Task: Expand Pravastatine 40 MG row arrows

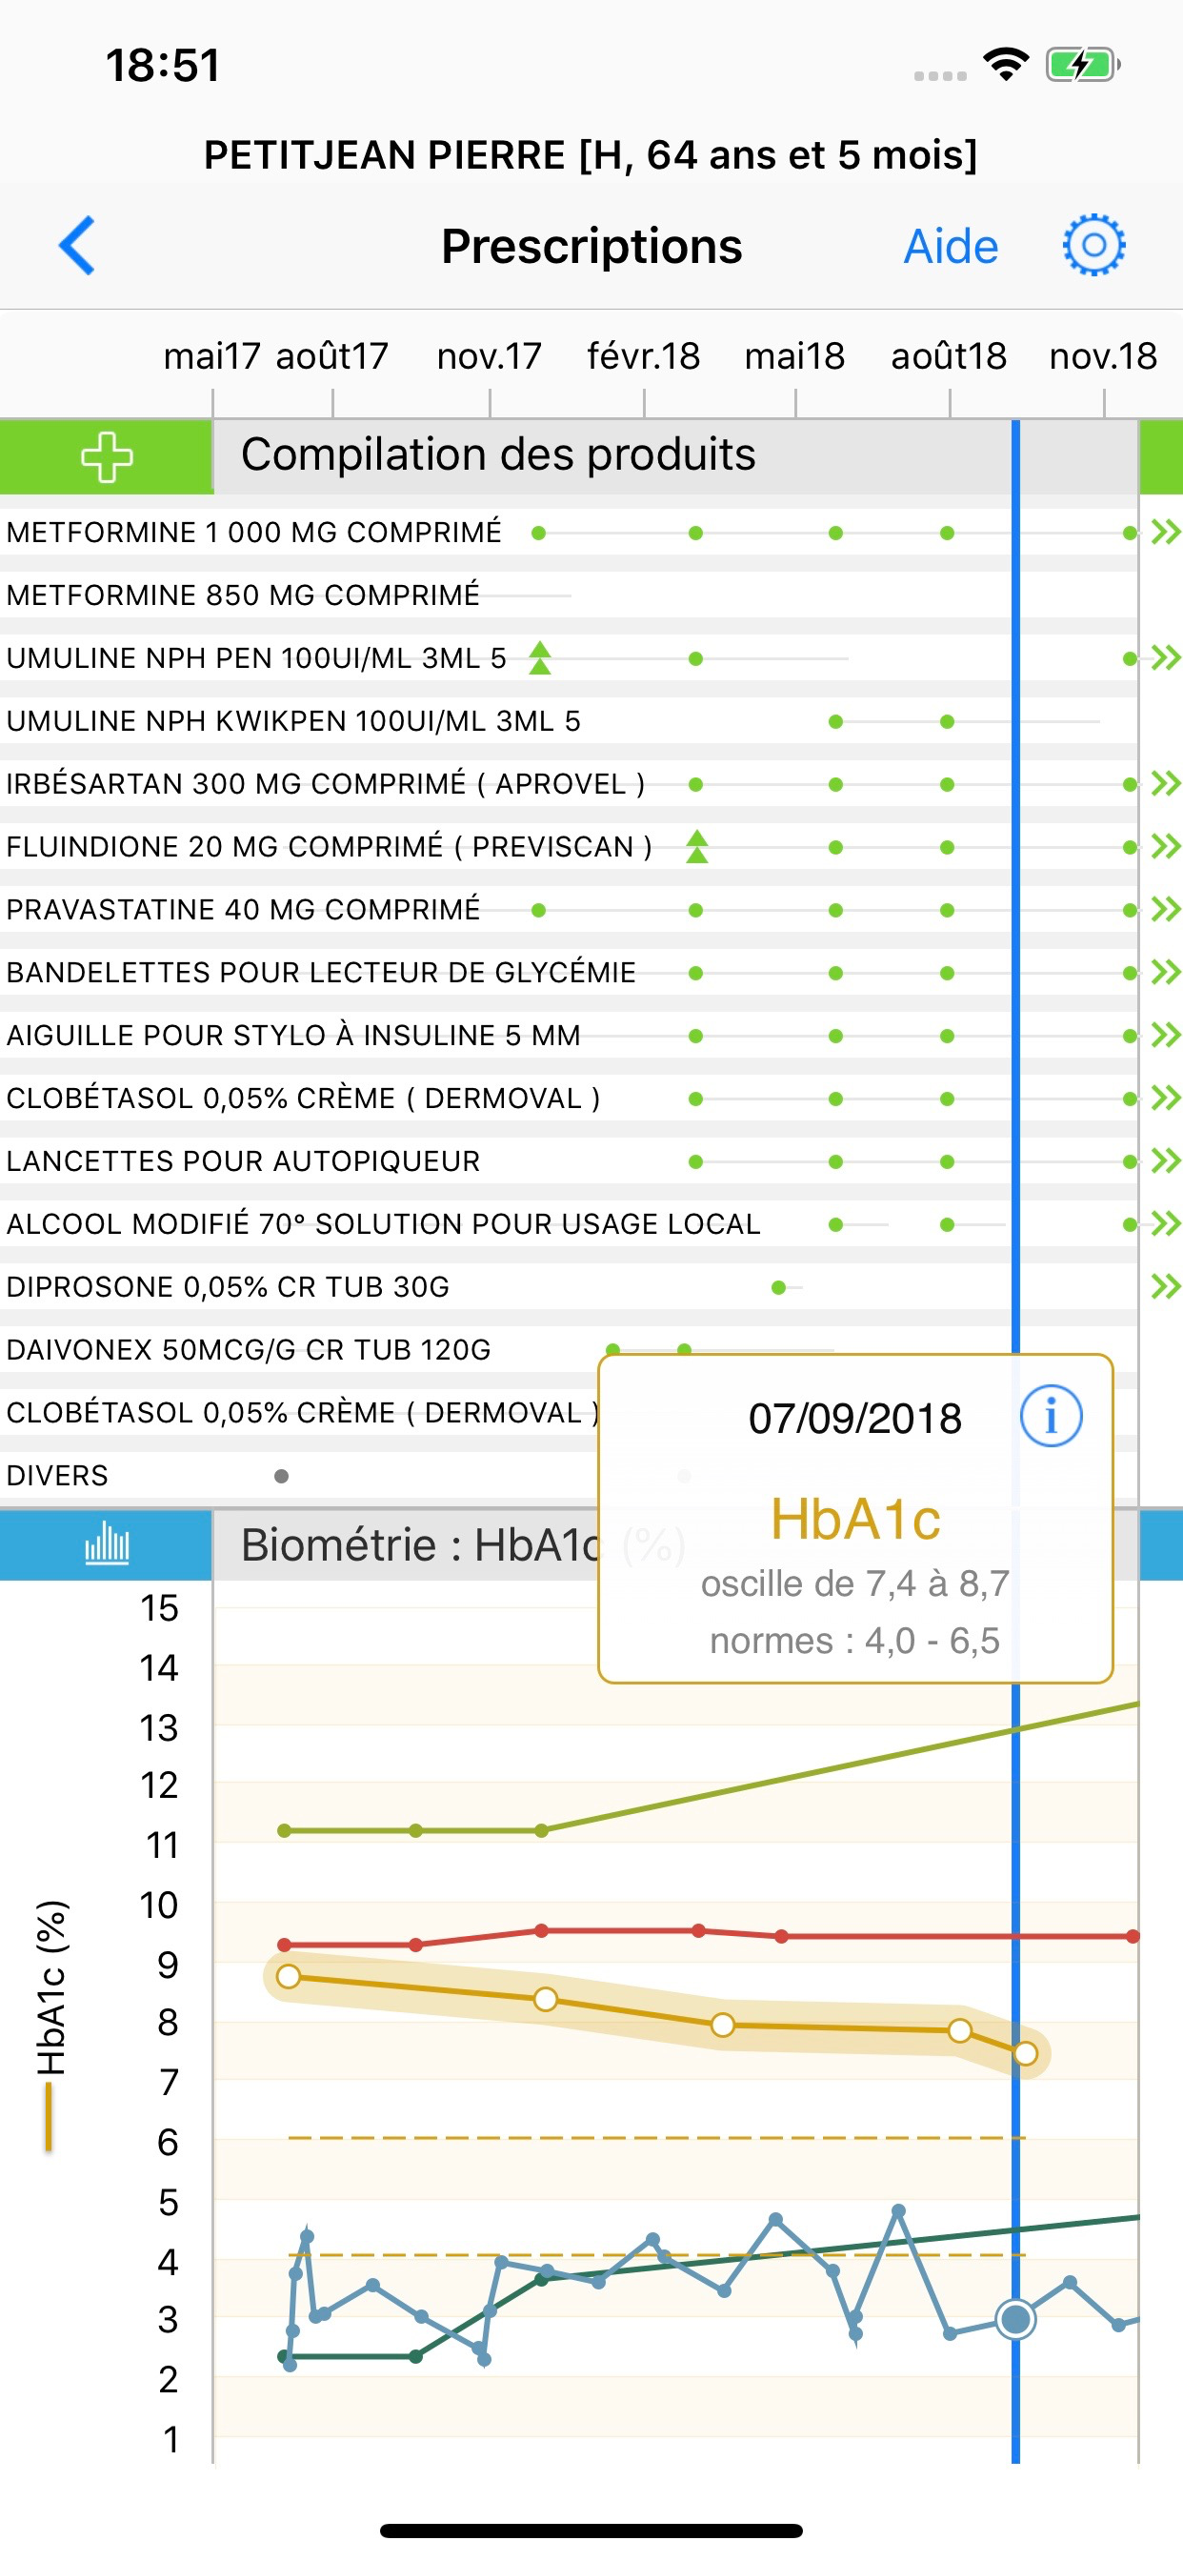Action: (x=1165, y=910)
